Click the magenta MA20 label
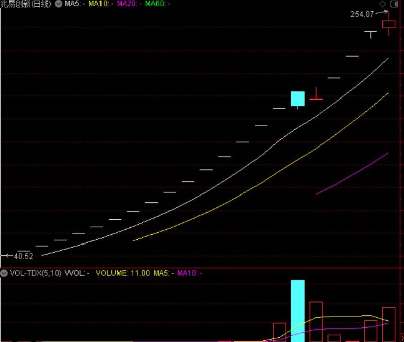The width and height of the screenshot is (404, 342). (x=129, y=4)
